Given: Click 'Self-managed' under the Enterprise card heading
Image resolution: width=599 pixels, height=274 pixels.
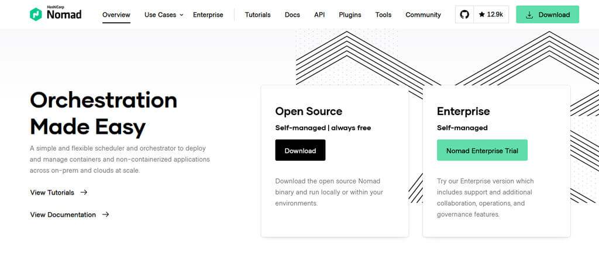Looking at the screenshot, I should 462,128.
